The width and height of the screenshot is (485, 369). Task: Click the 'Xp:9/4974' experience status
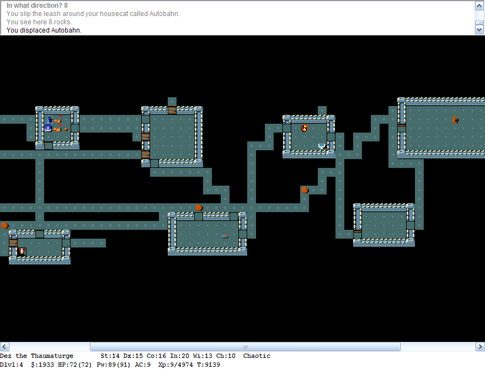[x=175, y=365]
